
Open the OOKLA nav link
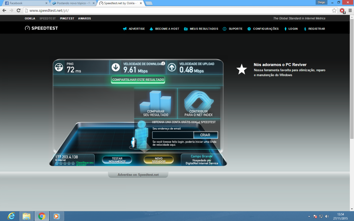click(30, 18)
